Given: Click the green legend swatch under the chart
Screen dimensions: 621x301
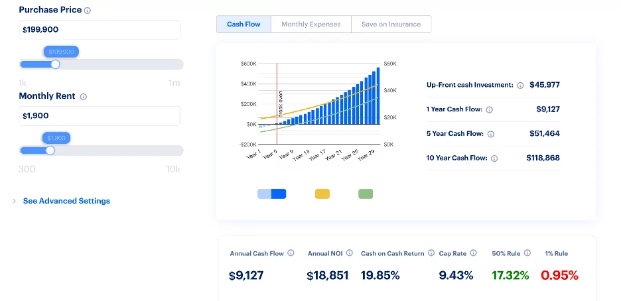Looking at the screenshot, I should pos(366,194).
